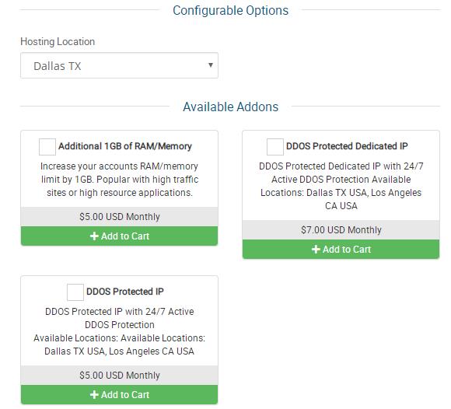Click plus icon on DDOS Protected IP Add to Cart

[94, 395]
